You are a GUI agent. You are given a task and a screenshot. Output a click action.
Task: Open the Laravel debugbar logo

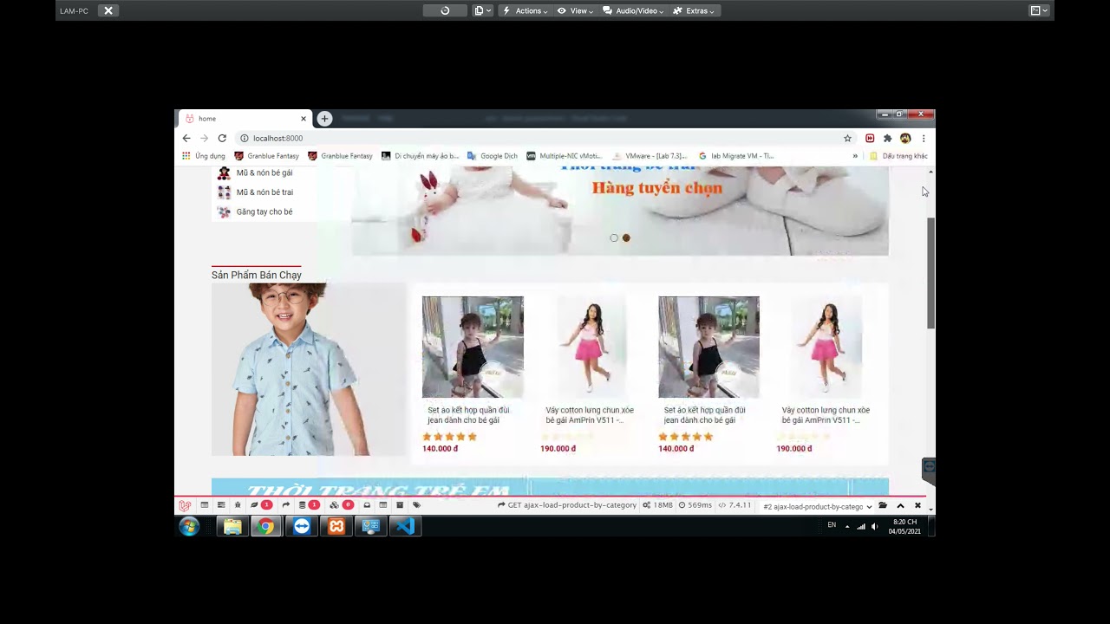coord(185,506)
